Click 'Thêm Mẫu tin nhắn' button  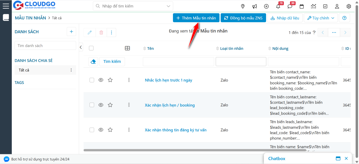point(196,18)
